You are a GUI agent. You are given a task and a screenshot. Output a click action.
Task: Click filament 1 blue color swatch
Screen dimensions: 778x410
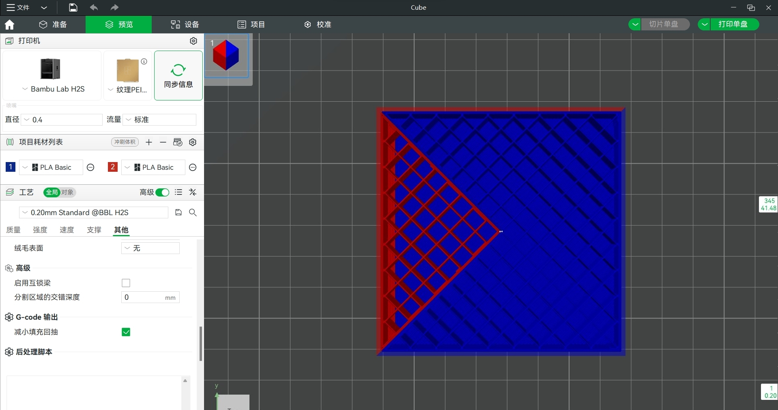[11, 167]
